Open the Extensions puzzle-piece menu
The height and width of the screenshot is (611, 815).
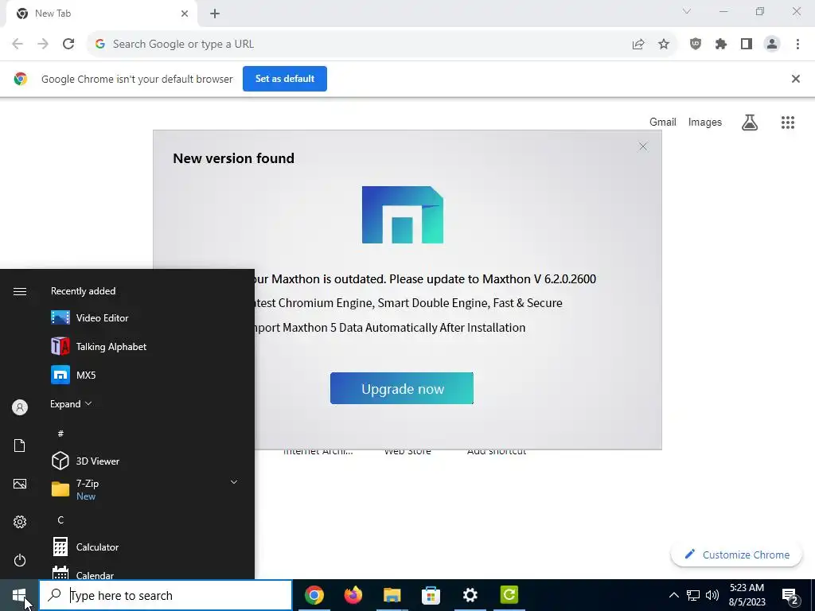721,45
